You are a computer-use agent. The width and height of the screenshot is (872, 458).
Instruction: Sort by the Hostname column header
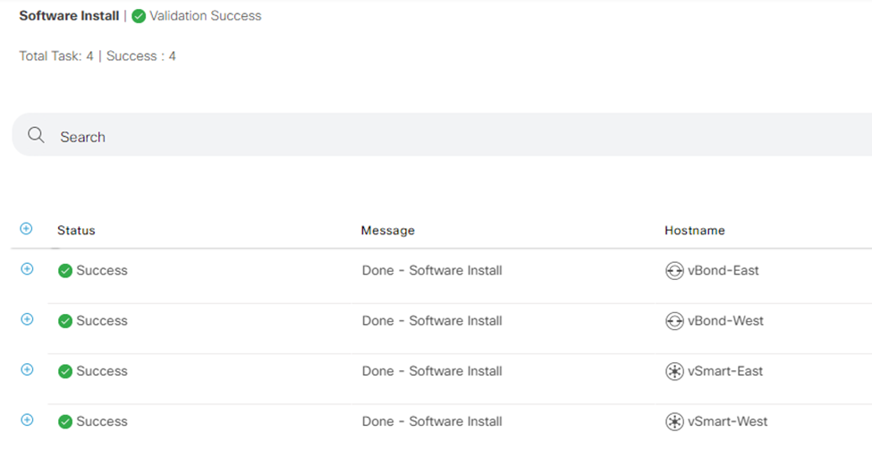[x=694, y=230]
